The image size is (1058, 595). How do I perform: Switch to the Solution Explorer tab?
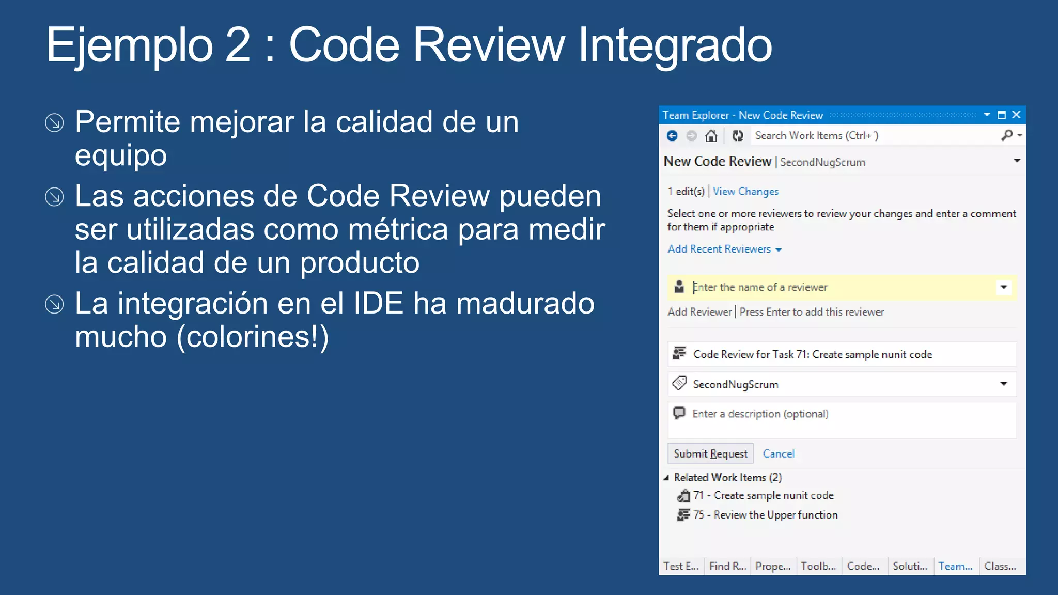point(910,566)
